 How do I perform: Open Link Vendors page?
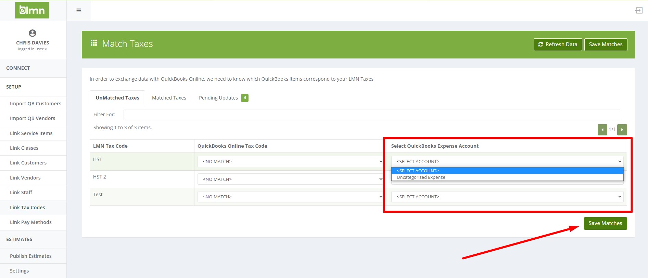(33, 178)
